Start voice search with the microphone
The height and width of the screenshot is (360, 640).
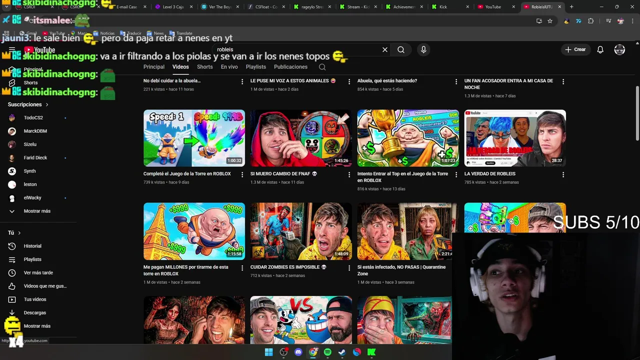423,49
